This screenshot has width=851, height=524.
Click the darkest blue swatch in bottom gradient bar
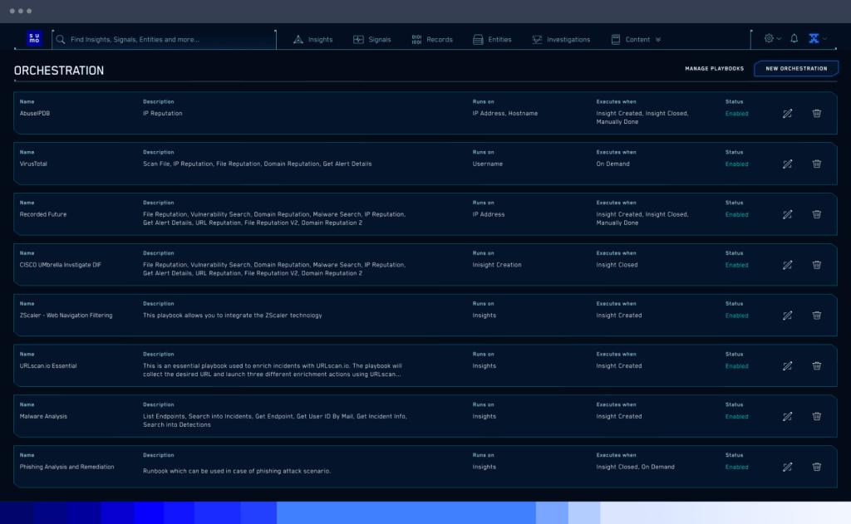(17, 515)
